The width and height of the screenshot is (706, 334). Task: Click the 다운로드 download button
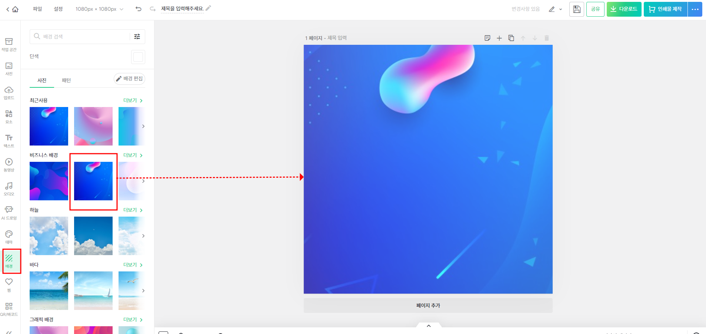click(x=624, y=9)
